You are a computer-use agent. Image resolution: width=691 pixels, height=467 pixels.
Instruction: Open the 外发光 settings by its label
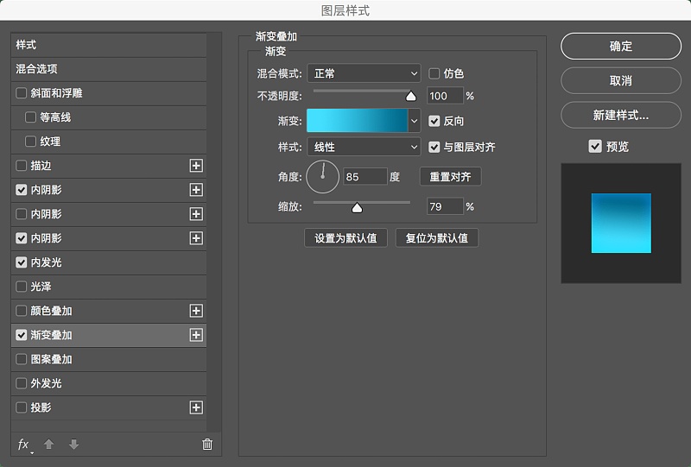[47, 383]
